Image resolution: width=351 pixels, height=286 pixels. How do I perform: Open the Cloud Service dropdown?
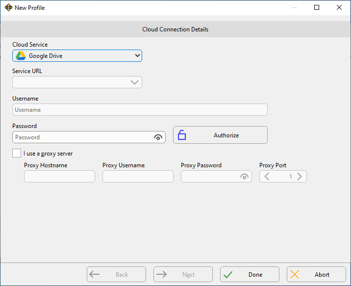pyautogui.click(x=77, y=56)
